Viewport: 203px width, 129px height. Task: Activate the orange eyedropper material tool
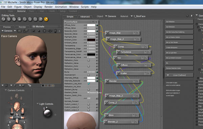tap(46, 19)
